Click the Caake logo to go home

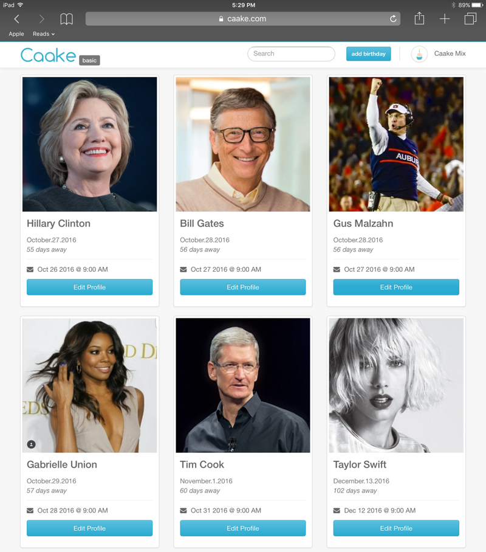tap(48, 55)
